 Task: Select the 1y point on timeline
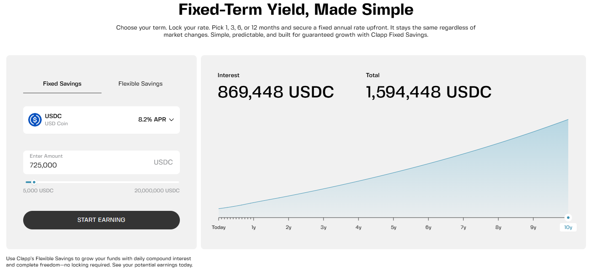(254, 227)
